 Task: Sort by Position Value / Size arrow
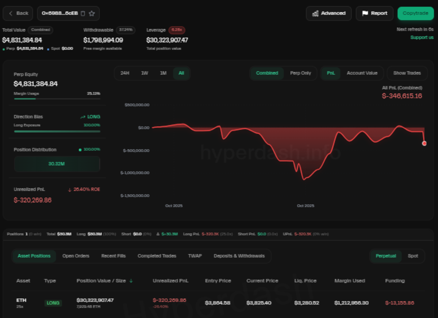pyautogui.click(x=131, y=281)
